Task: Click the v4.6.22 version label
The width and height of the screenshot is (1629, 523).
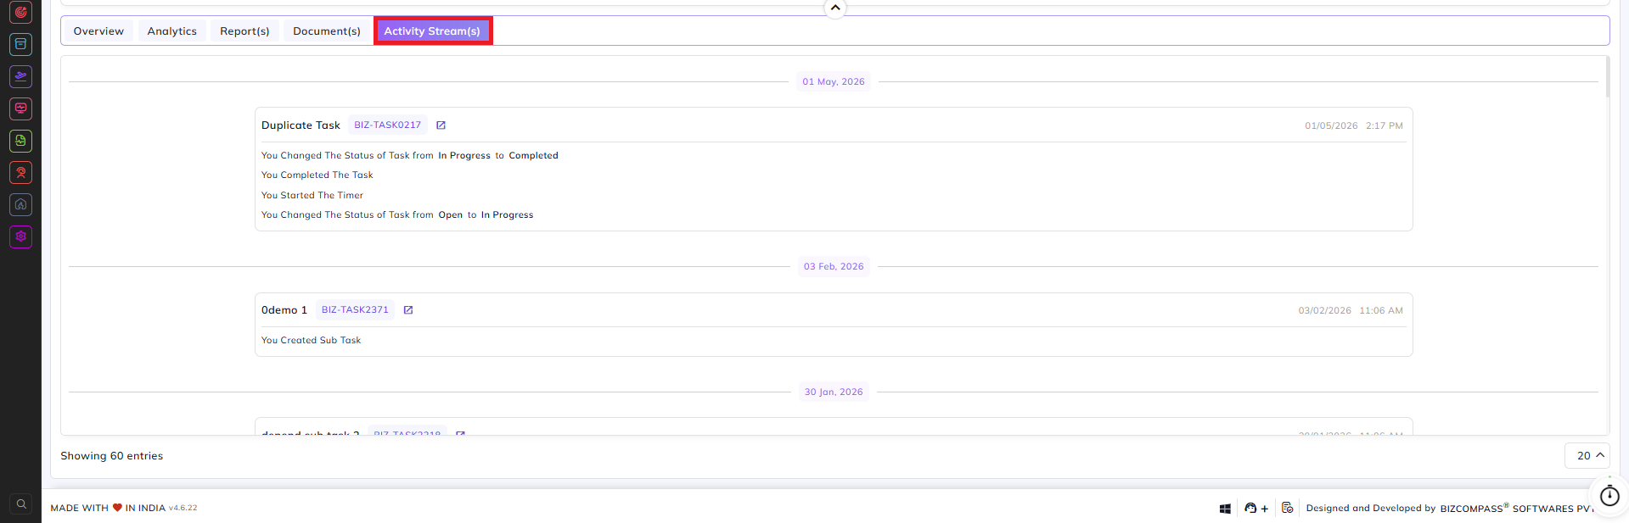Action: coord(183,508)
